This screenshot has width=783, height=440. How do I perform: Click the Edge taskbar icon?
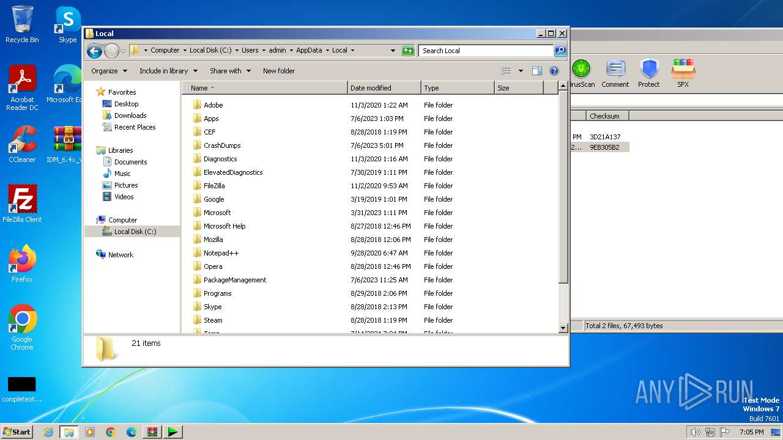[132, 432]
